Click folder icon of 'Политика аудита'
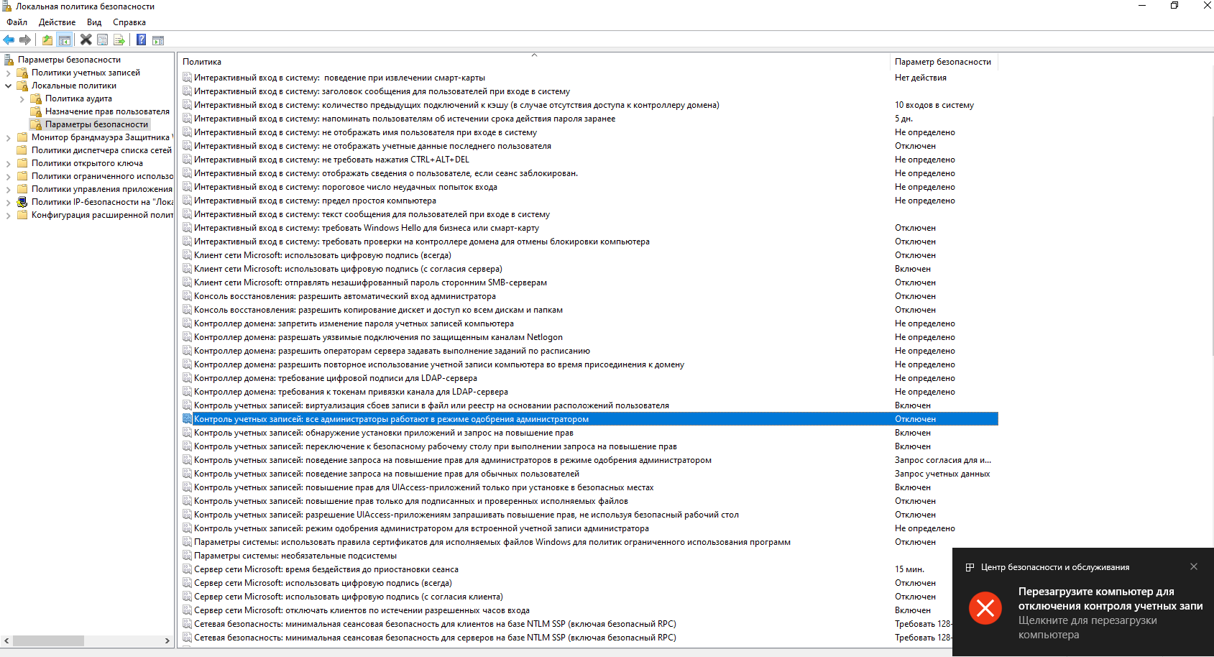The width and height of the screenshot is (1214, 657). 36,98
